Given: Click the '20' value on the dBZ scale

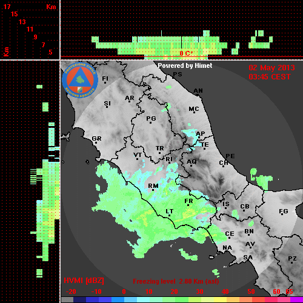Looking at the screenshot, I should pos(174,291).
